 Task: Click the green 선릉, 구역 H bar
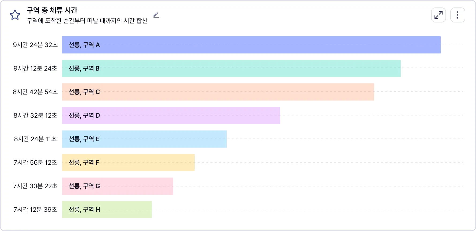click(107, 210)
